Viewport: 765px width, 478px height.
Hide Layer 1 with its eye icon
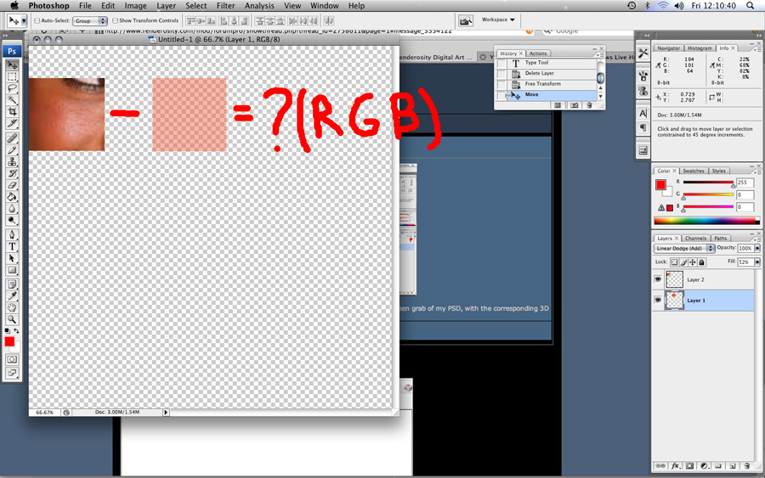658,301
